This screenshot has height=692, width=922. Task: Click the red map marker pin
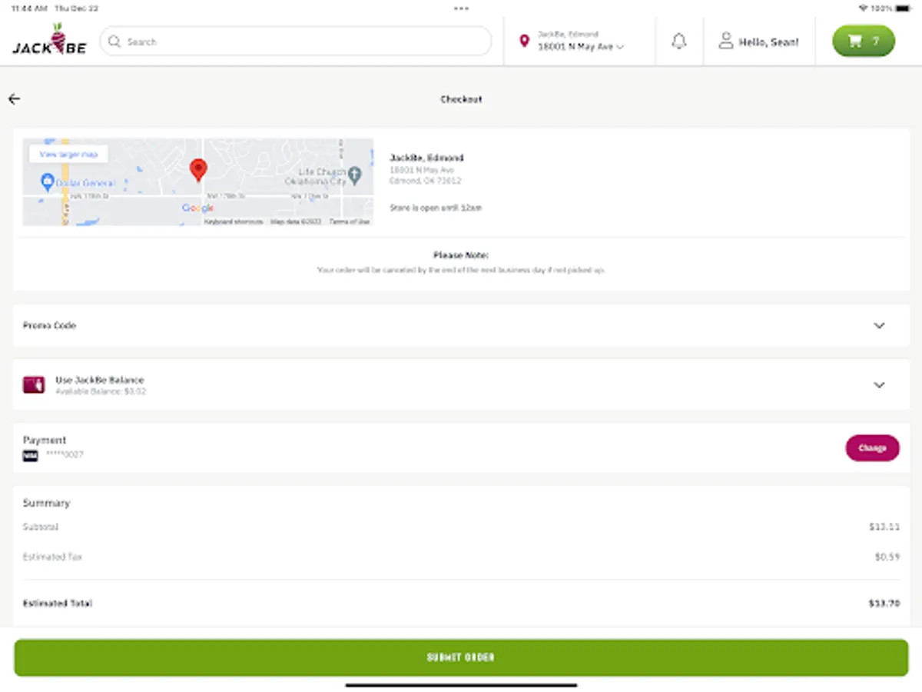198,170
